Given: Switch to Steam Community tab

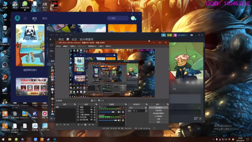Looking at the screenshot, I should point(74,39).
